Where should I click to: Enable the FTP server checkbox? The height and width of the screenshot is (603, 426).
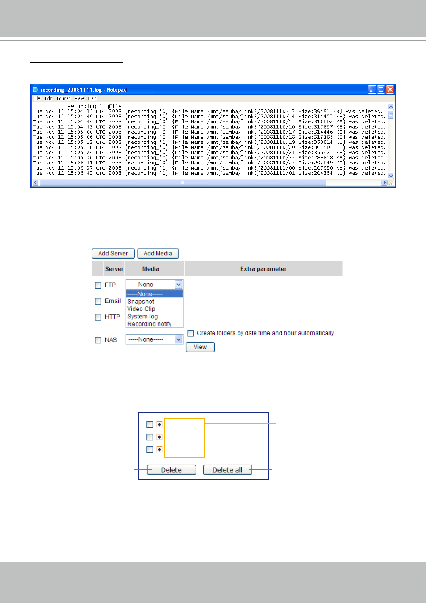[98, 285]
